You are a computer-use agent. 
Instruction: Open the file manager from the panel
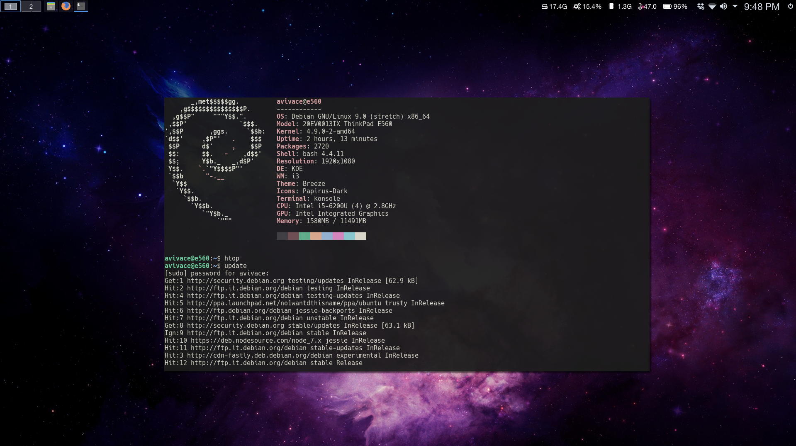pyautogui.click(x=51, y=6)
